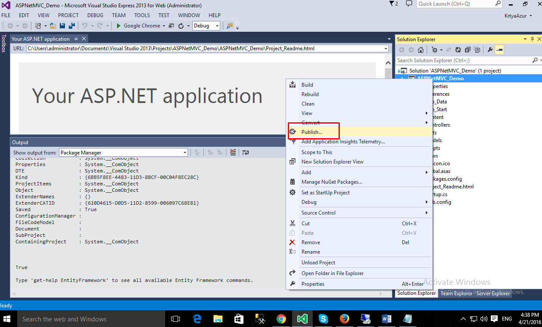Click the Open File folder icon in toolbar
This screenshot has width=542, height=327.
tap(53, 26)
